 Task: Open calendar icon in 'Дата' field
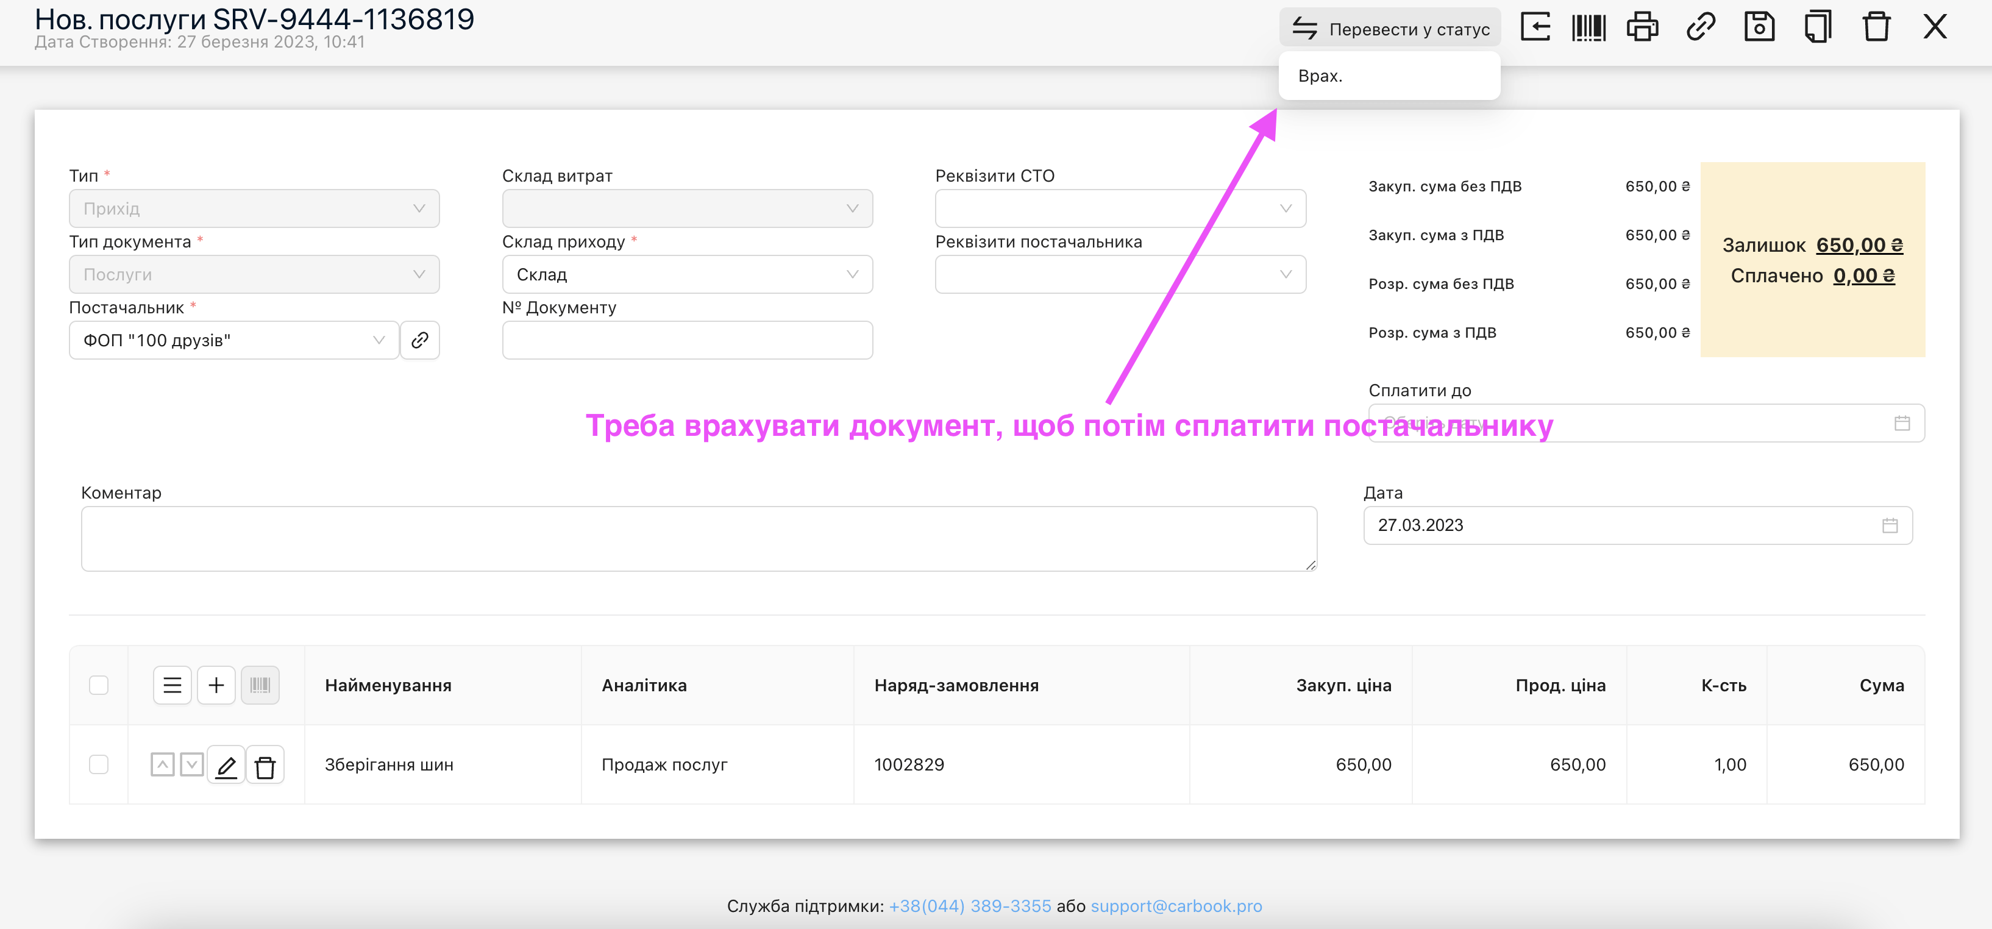click(x=1890, y=525)
